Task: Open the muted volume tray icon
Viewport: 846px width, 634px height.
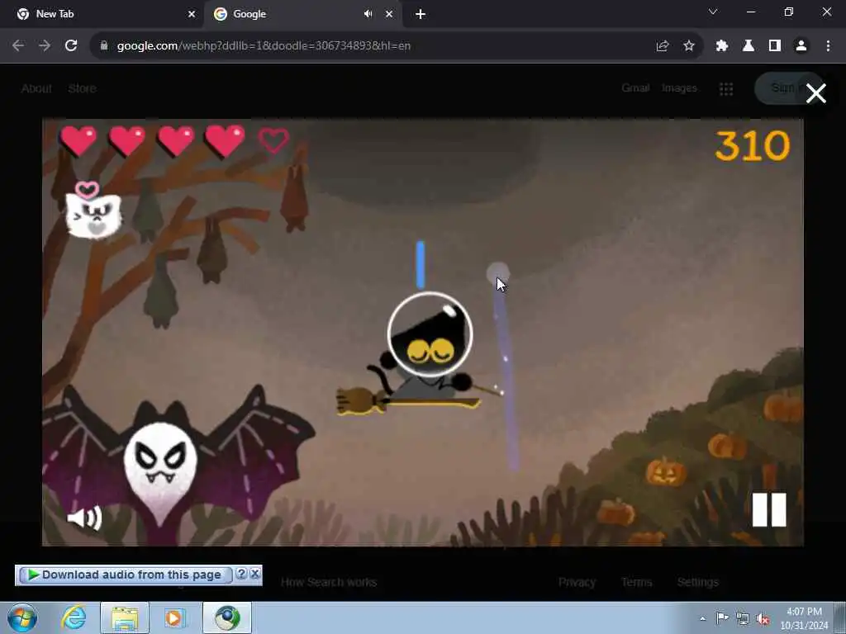Action: pyautogui.click(x=763, y=619)
